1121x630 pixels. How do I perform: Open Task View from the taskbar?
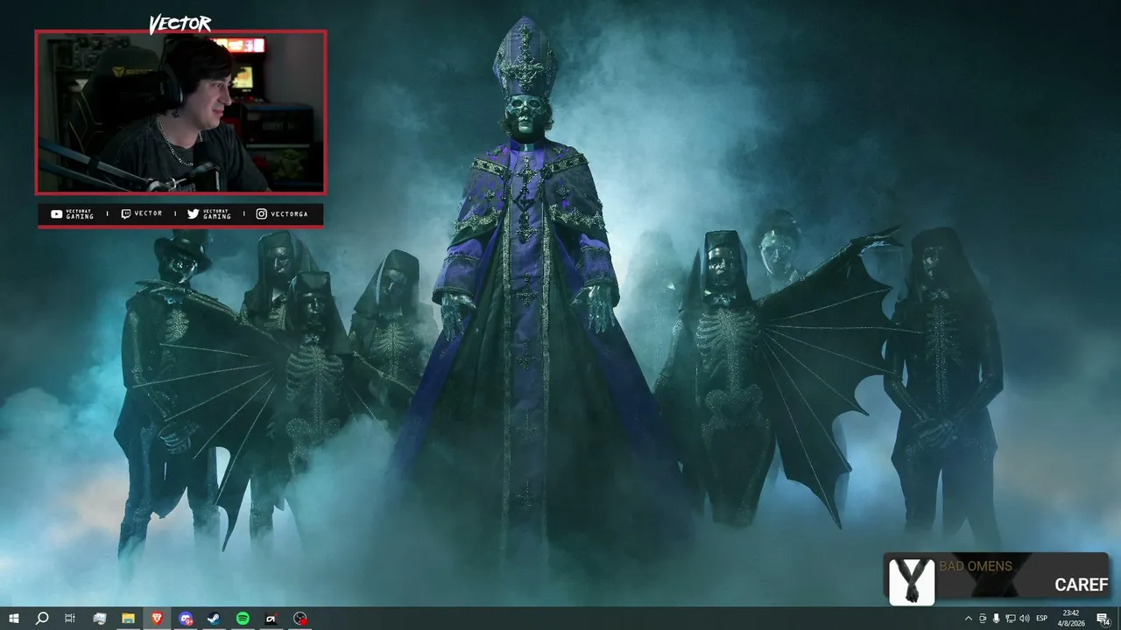[70, 619]
